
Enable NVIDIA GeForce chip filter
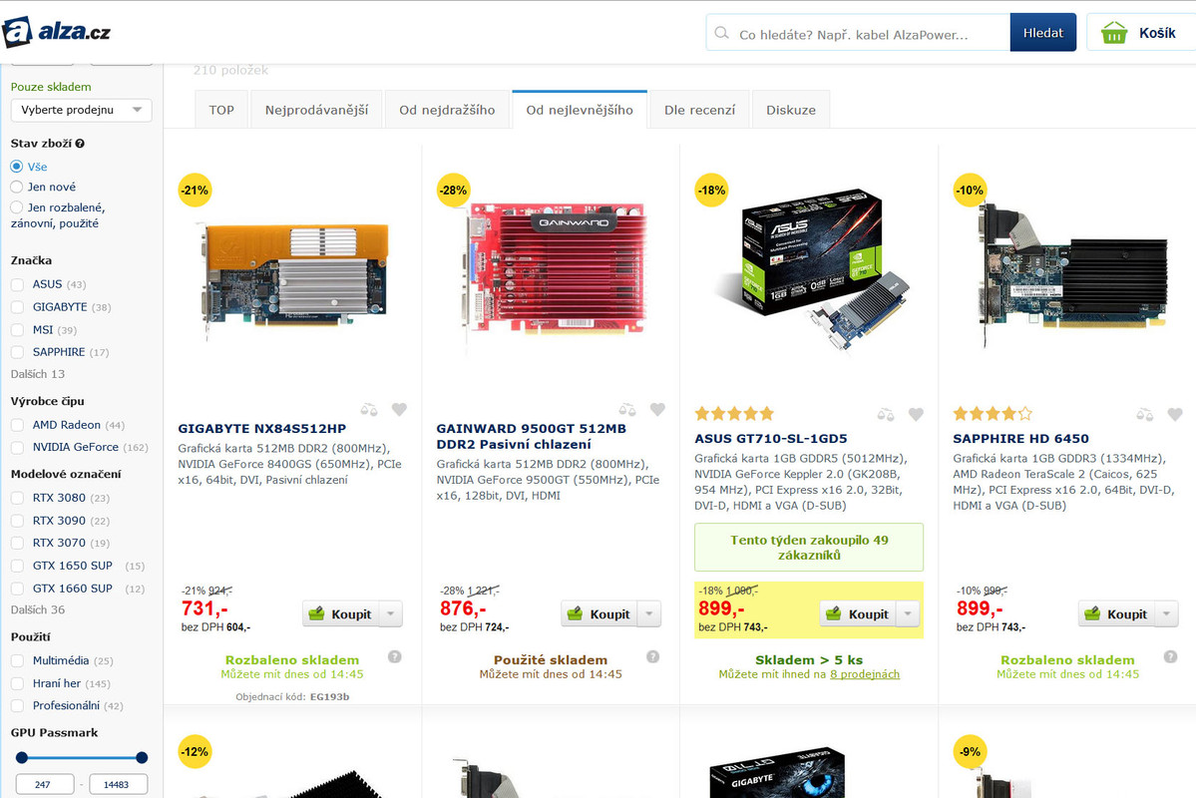point(17,447)
